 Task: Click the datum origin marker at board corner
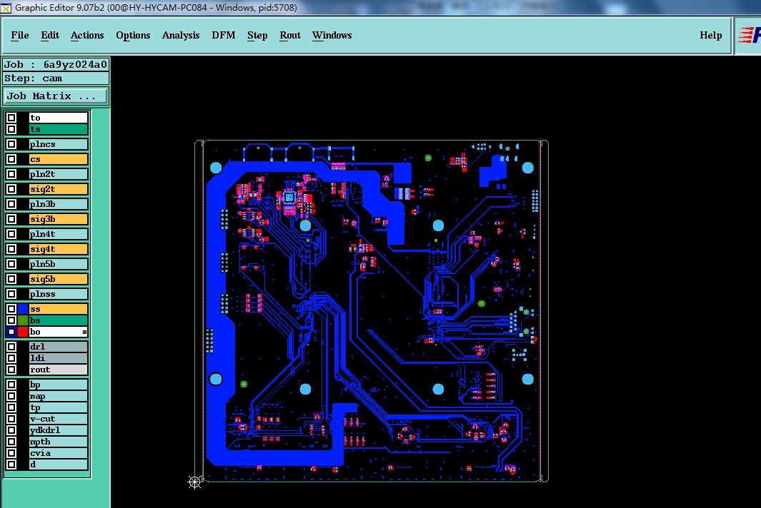coord(194,482)
